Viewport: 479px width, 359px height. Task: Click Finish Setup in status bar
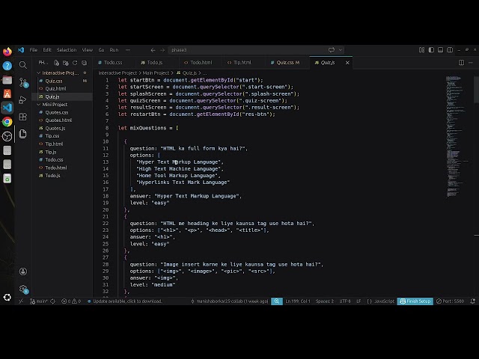[415, 301]
